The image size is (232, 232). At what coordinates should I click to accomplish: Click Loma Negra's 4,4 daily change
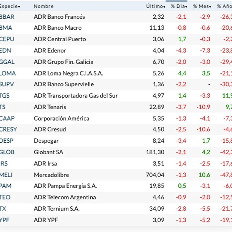tap(182, 73)
